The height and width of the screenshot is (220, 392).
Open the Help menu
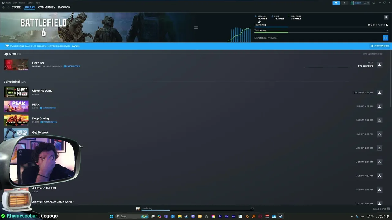tap(37, 3)
